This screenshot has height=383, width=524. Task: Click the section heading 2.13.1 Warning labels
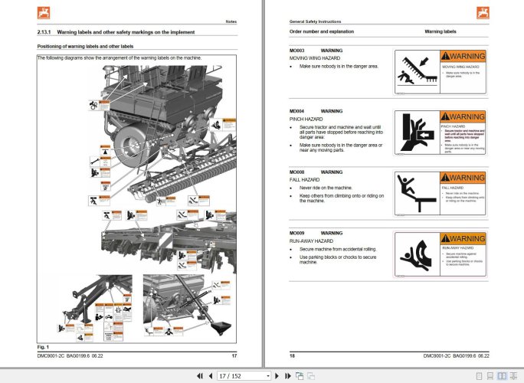tap(115, 32)
